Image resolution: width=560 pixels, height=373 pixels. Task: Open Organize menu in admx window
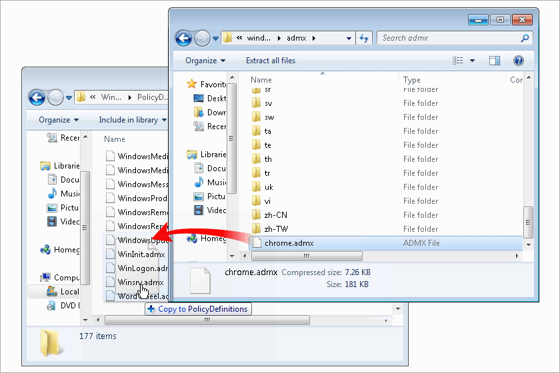[x=205, y=61]
